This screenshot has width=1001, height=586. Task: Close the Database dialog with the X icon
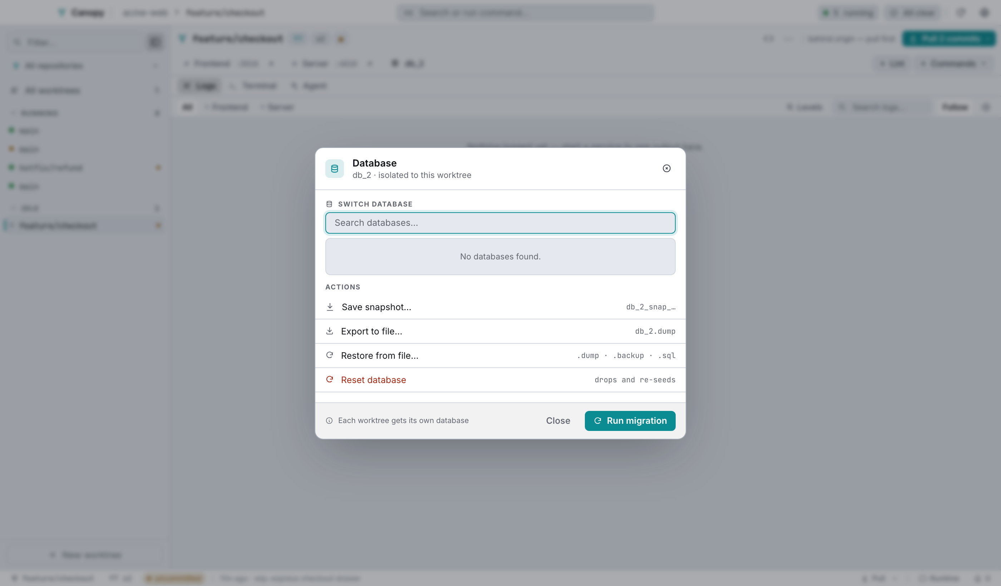pyautogui.click(x=666, y=168)
